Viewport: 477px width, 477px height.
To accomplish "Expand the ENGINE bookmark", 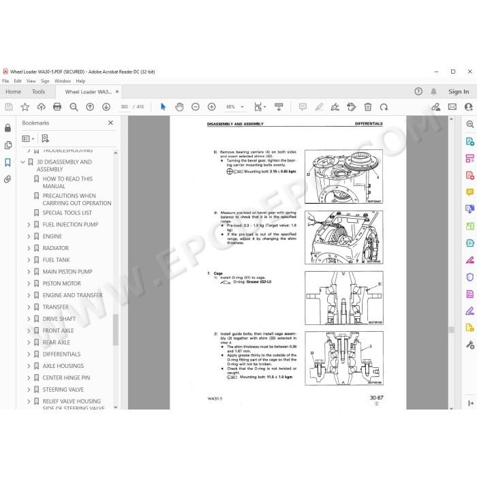I will 29,236.
